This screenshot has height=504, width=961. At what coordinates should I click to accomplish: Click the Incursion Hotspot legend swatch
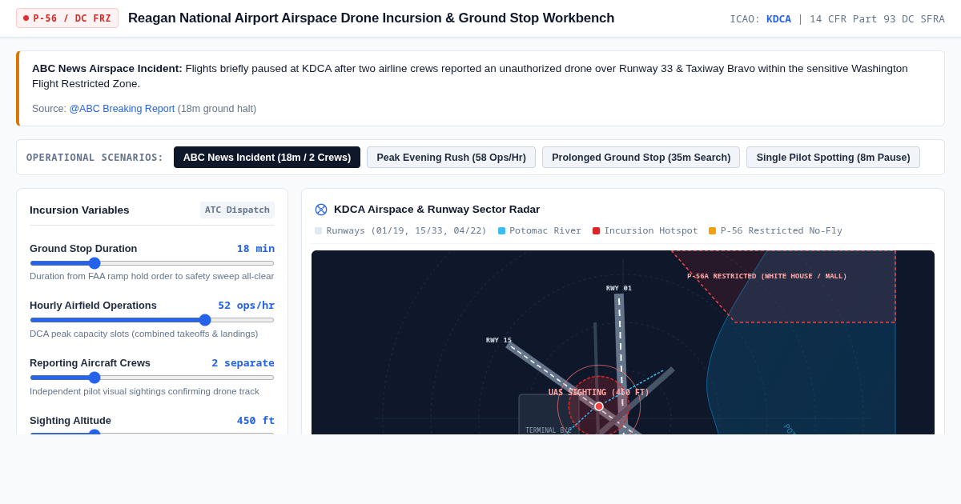(x=596, y=231)
